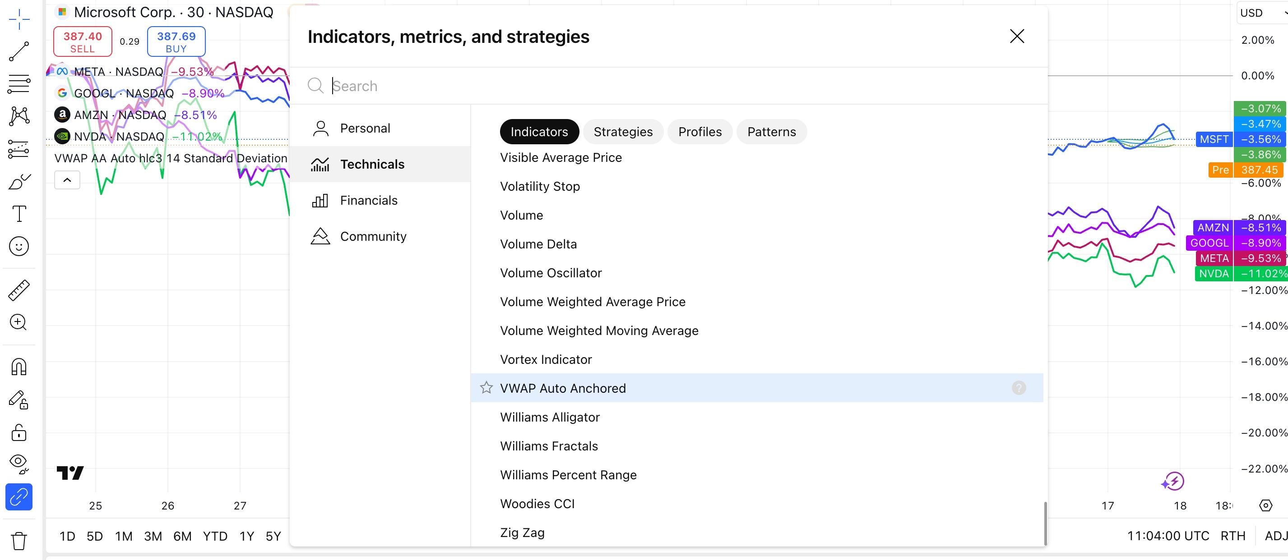Click the TradingView logo icon
This screenshot has height=560, width=1288.
click(x=70, y=472)
